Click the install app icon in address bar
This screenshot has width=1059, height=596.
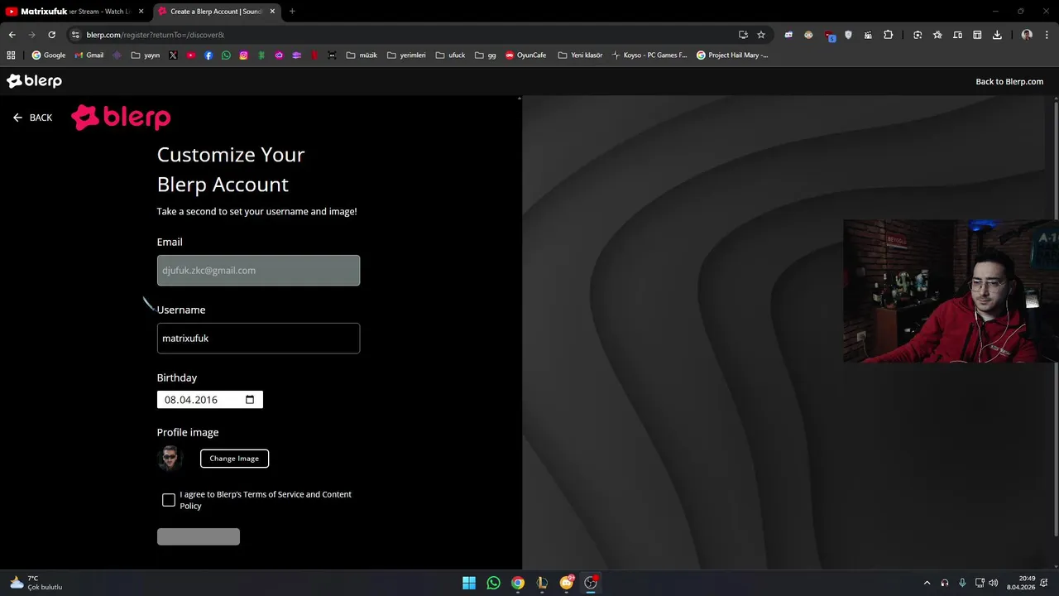pyautogui.click(x=743, y=35)
